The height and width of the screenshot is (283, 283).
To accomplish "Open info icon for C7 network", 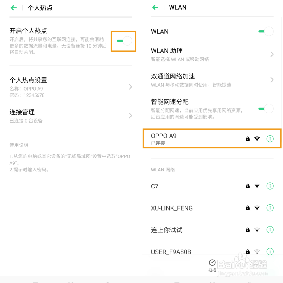I will pos(270,186).
